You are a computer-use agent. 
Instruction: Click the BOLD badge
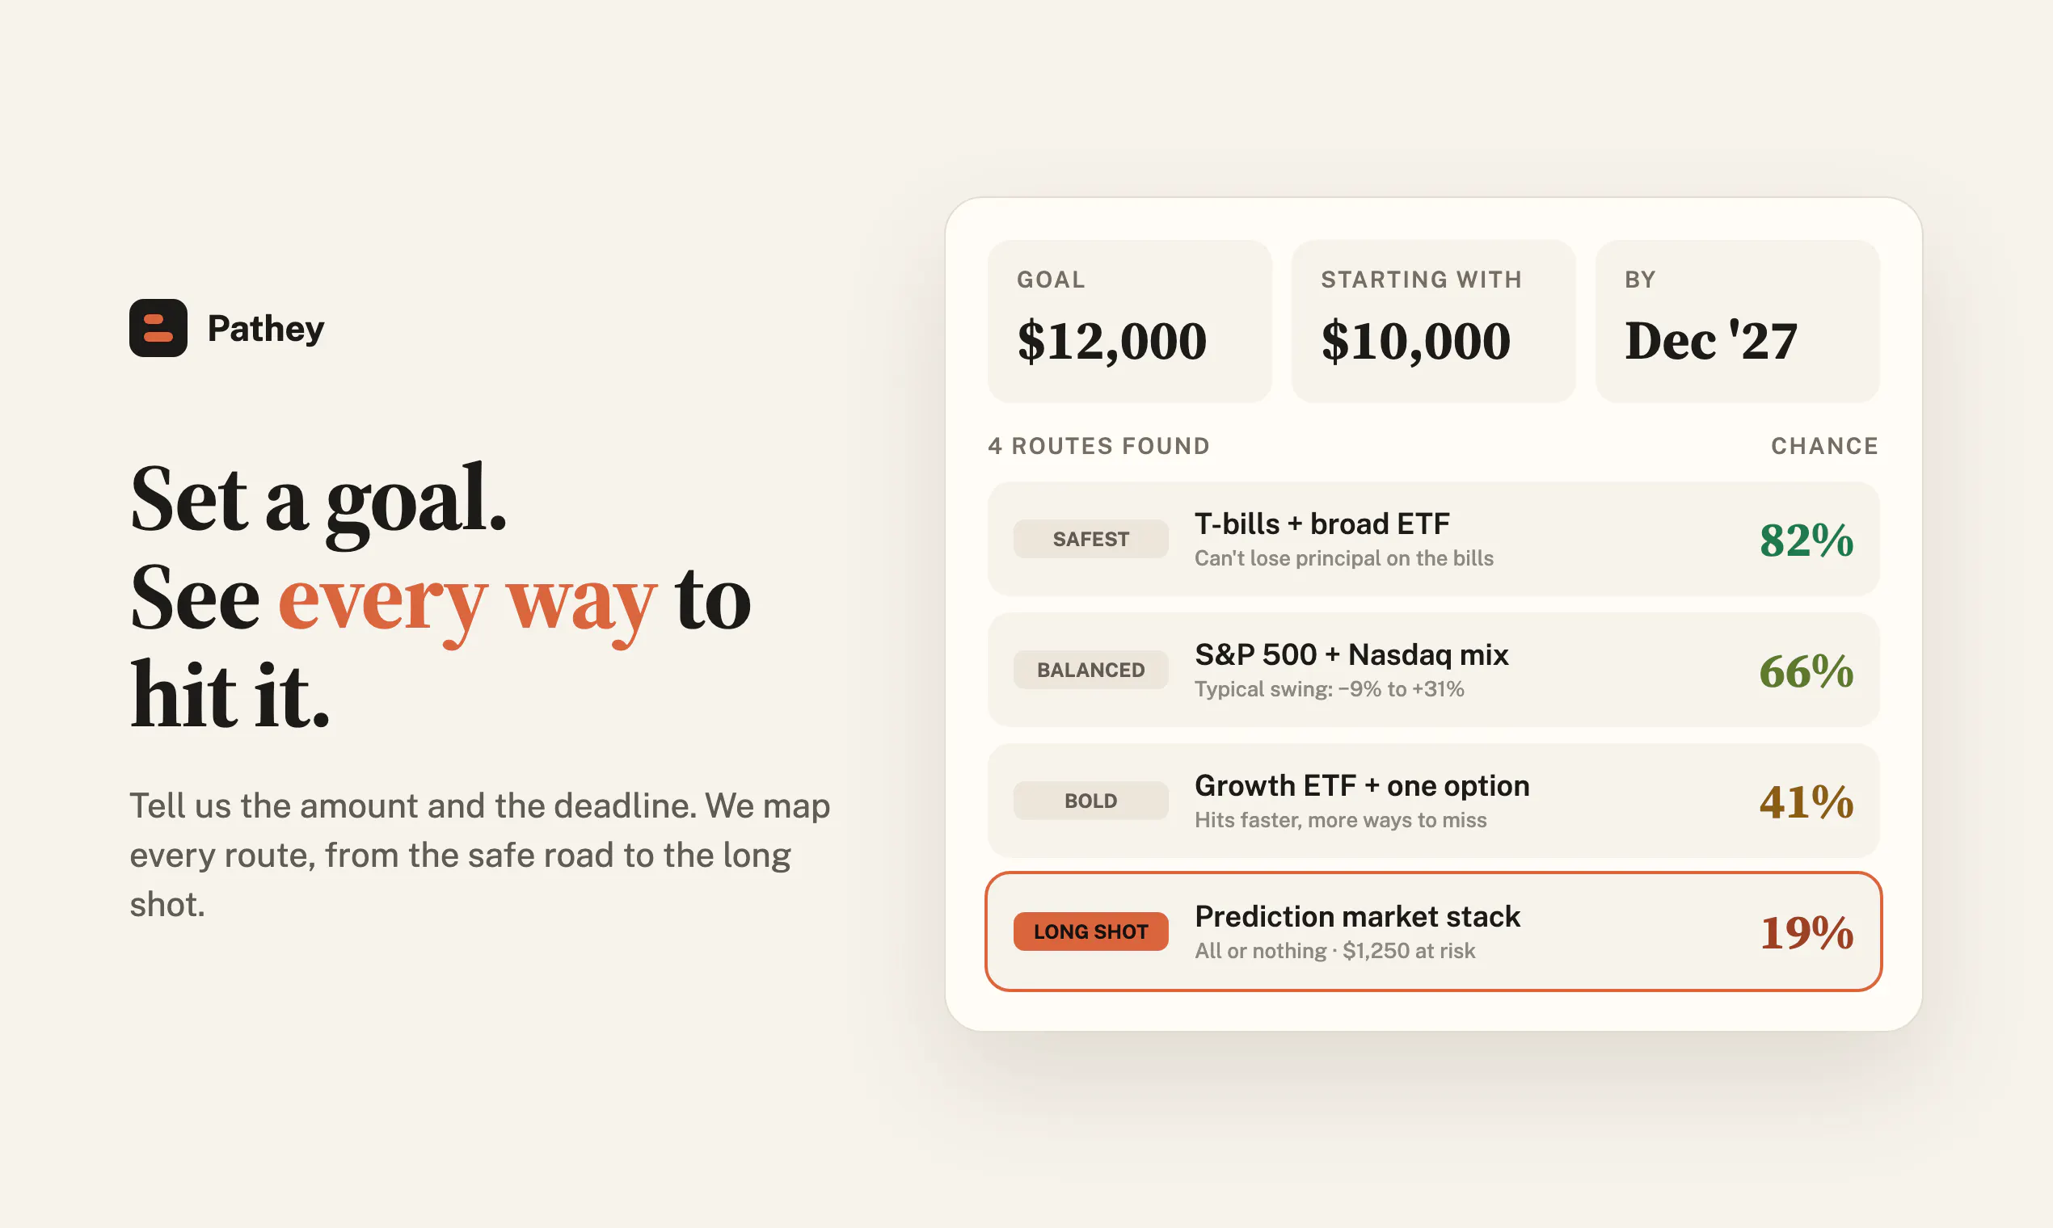[x=1090, y=800]
